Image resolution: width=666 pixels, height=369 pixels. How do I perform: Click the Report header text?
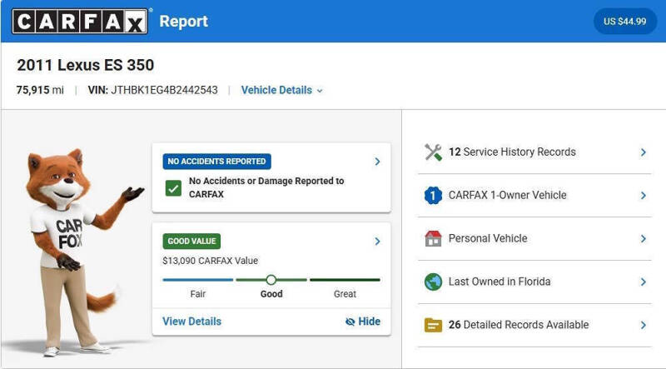183,22
